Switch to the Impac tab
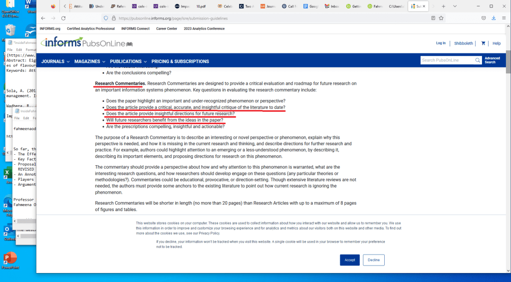The height and width of the screenshot is (282, 511). (x=183, y=6)
